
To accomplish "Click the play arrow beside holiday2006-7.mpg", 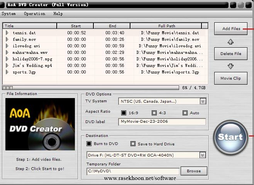I will [7, 59].
